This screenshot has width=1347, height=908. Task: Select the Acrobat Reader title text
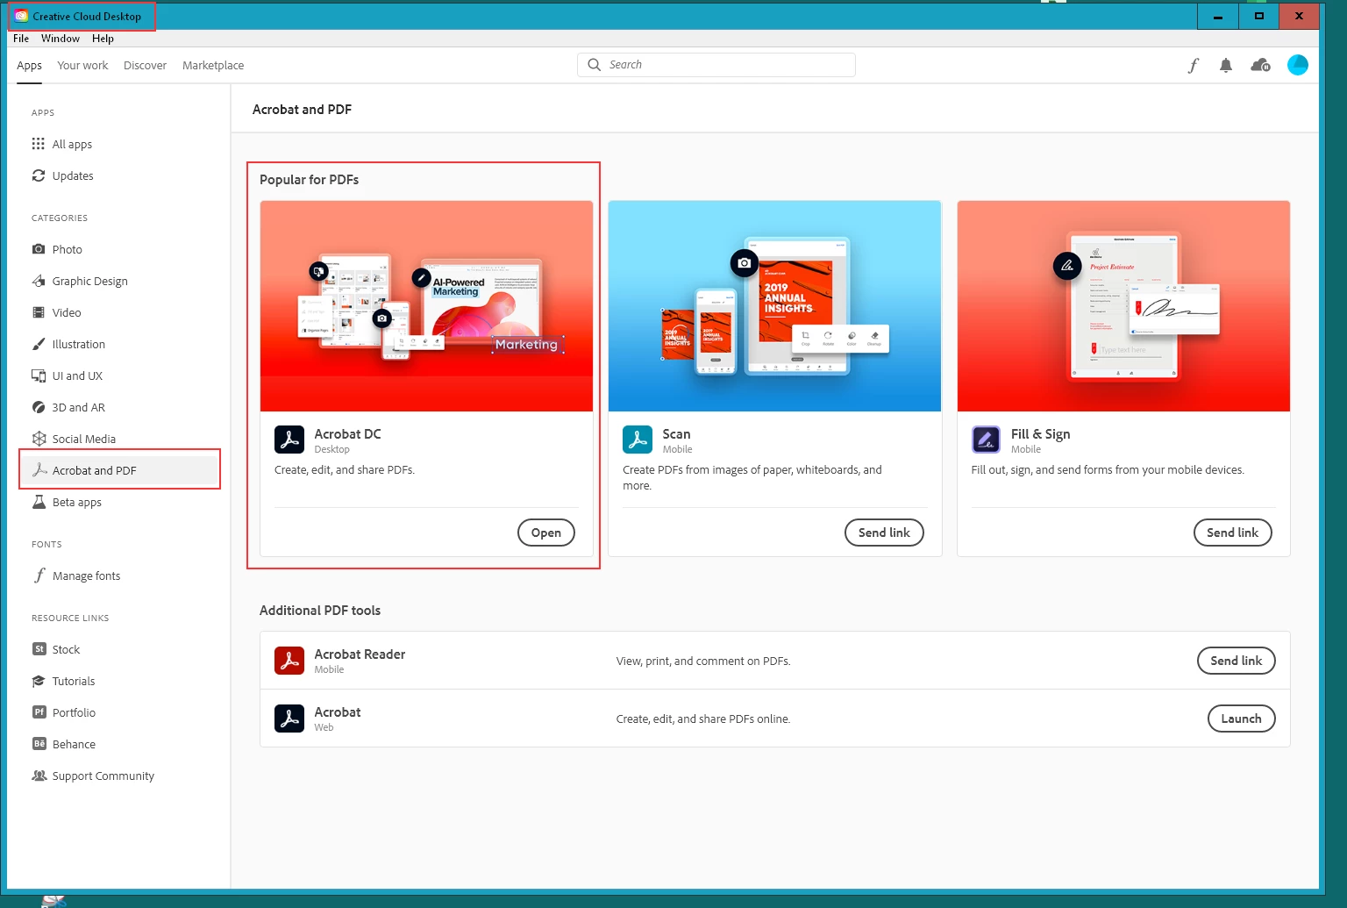[360, 654]
